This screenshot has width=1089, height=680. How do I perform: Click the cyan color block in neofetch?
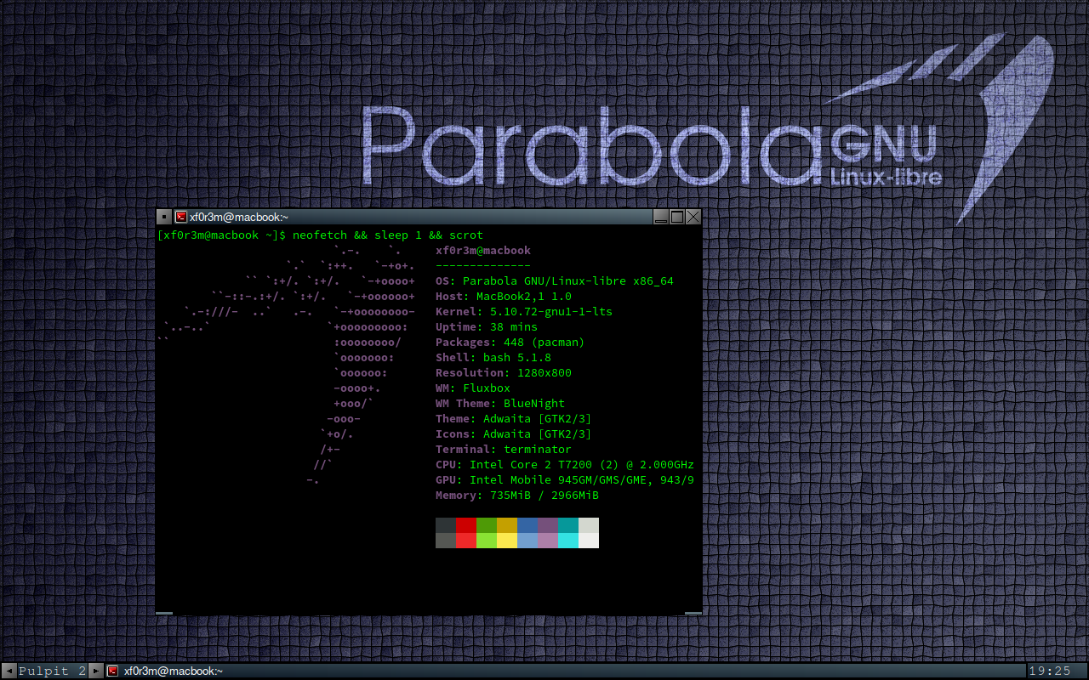click(567, 525)
